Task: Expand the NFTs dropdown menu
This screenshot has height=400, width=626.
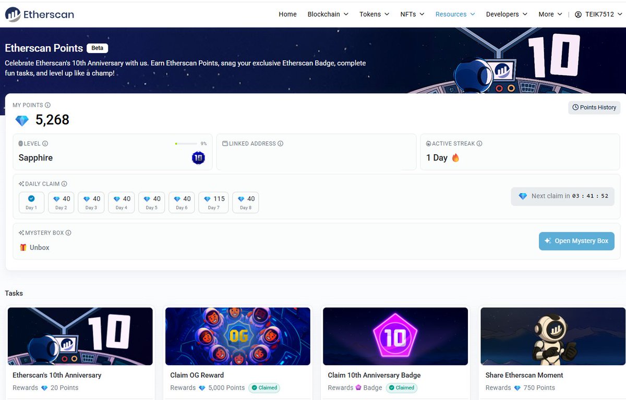Action: (412, 14)
